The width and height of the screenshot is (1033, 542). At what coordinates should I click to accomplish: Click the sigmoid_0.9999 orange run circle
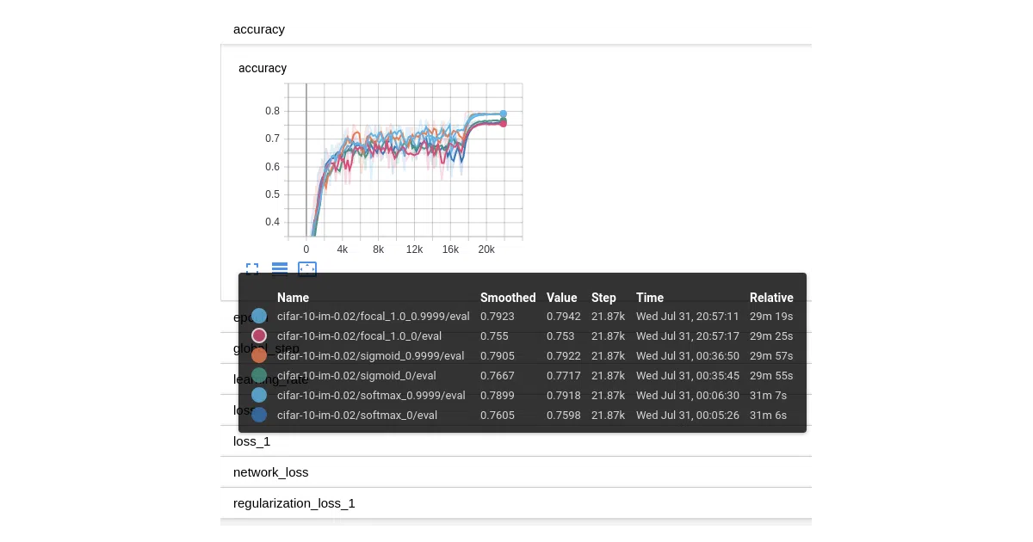tap(259, 355)
